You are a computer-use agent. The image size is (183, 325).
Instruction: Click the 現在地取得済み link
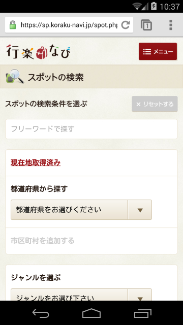36,162
